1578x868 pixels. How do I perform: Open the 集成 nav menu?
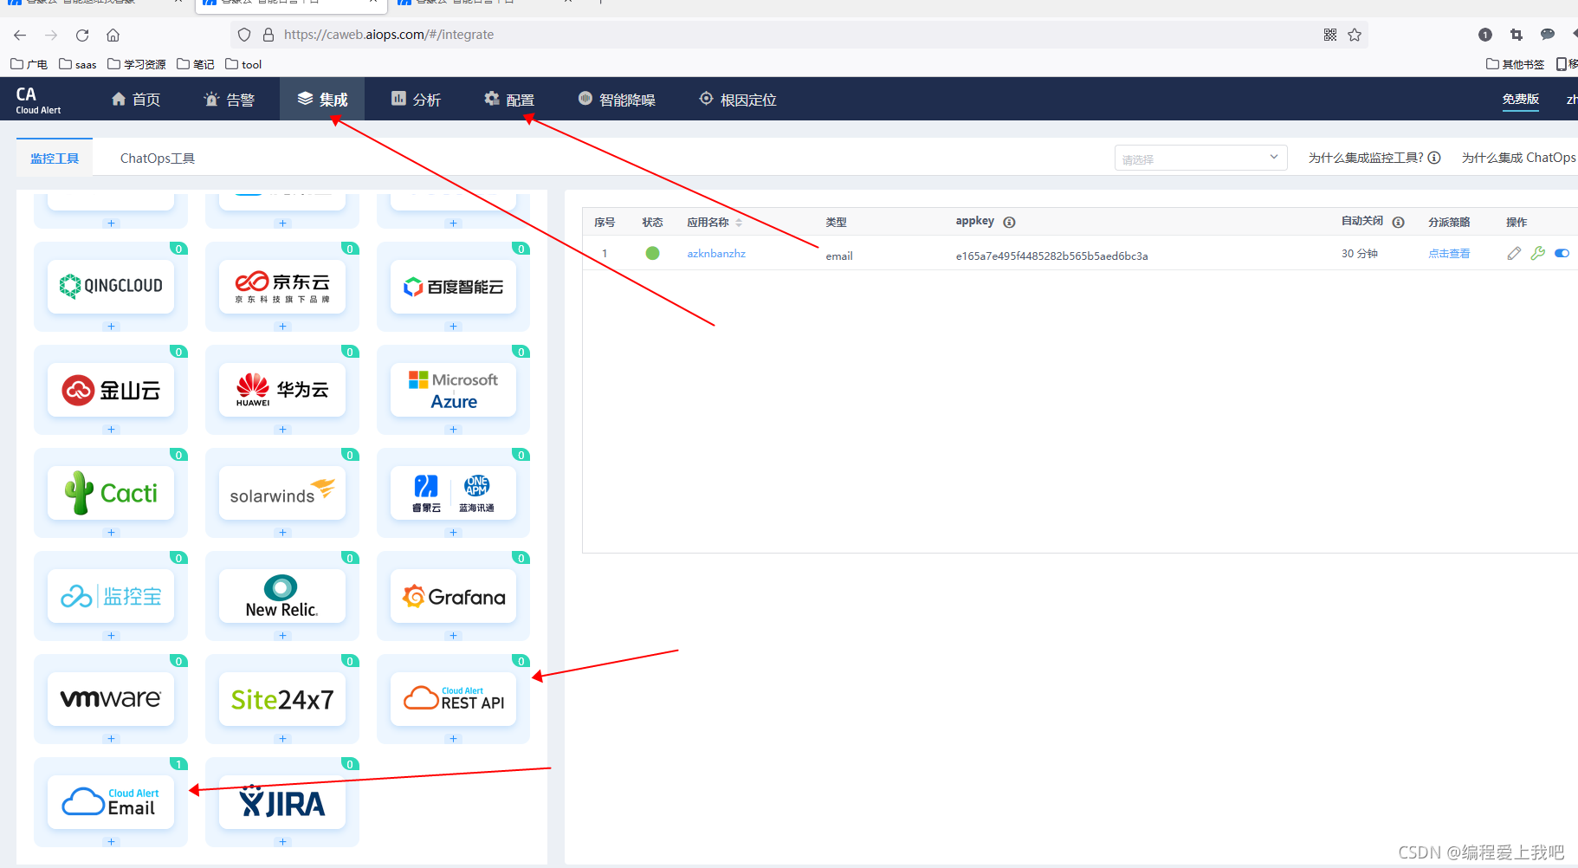(x=322, y=100)
